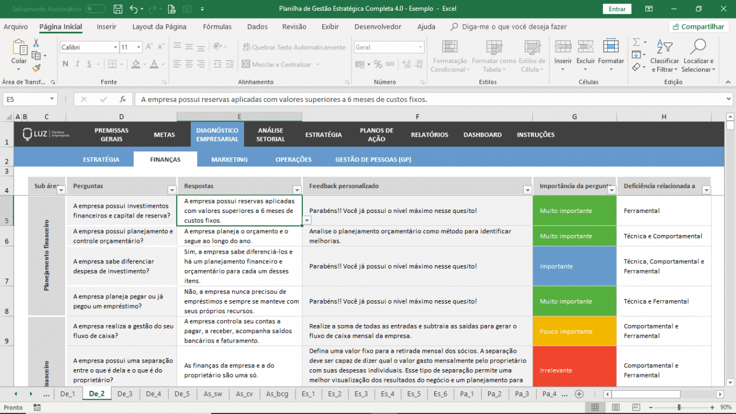Screen dimensions: 736x414
Task: Go to DASHBOARD navigation button
Action: [482, 135]
